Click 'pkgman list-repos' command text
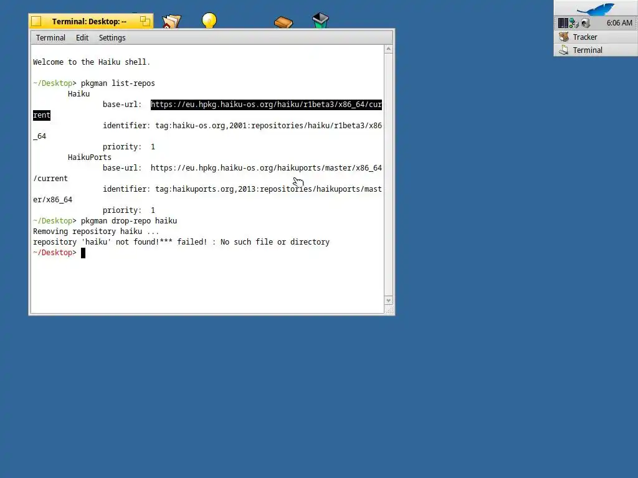The height and width of the screenshot is (478, 638). [x=118, y=83]
